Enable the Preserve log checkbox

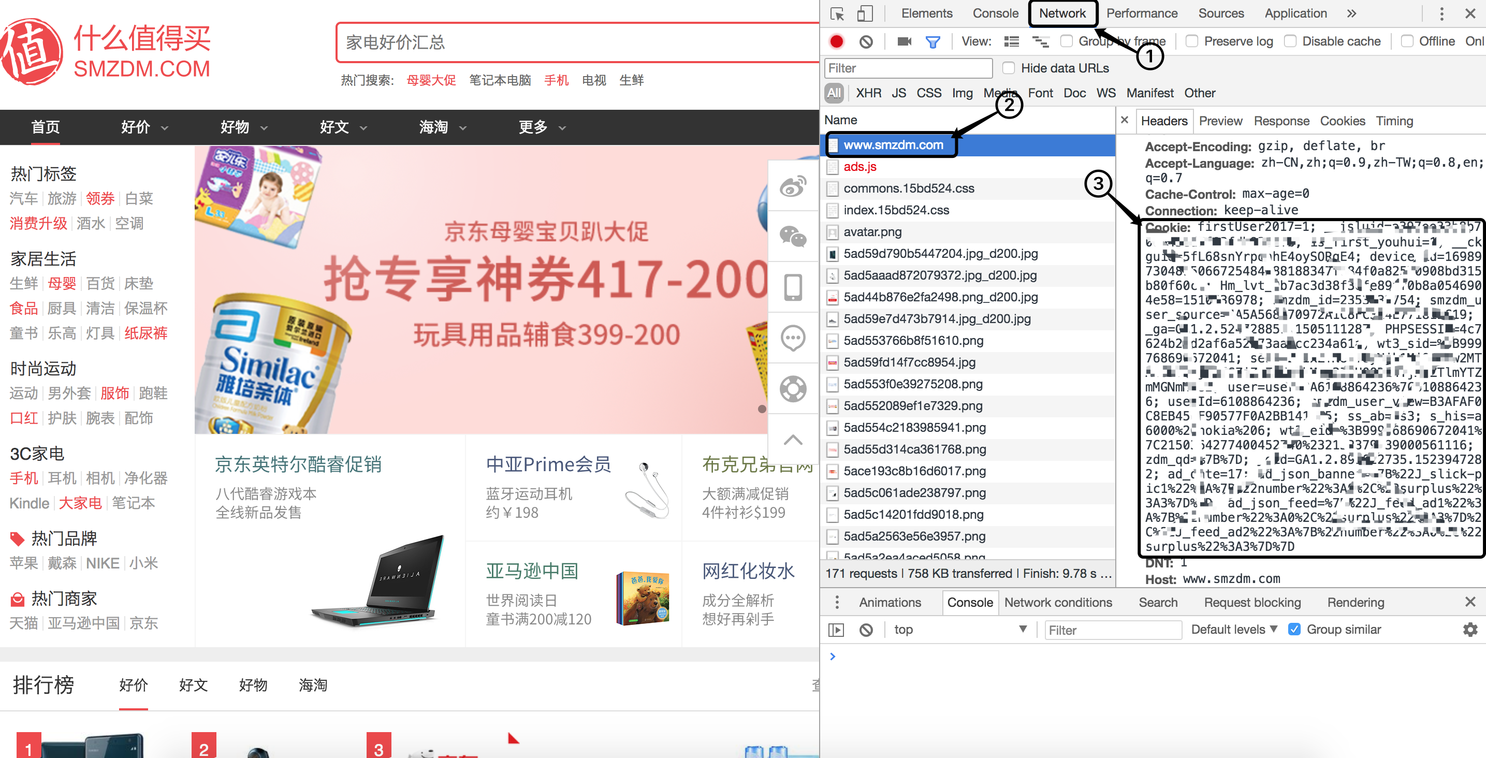click(x=1192, y=41)
